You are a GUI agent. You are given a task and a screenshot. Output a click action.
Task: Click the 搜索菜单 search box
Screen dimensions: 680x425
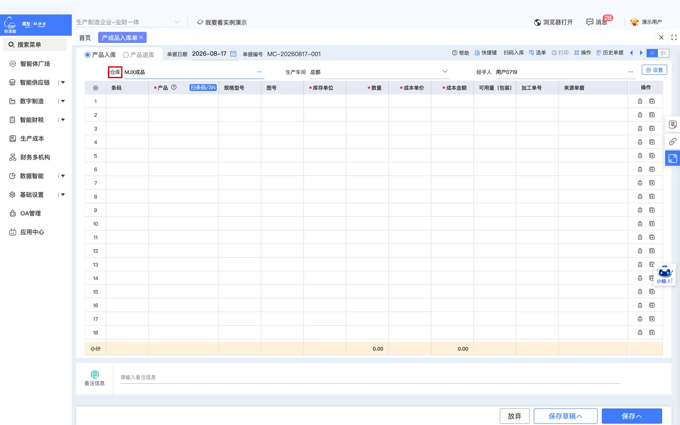(35, 45)
